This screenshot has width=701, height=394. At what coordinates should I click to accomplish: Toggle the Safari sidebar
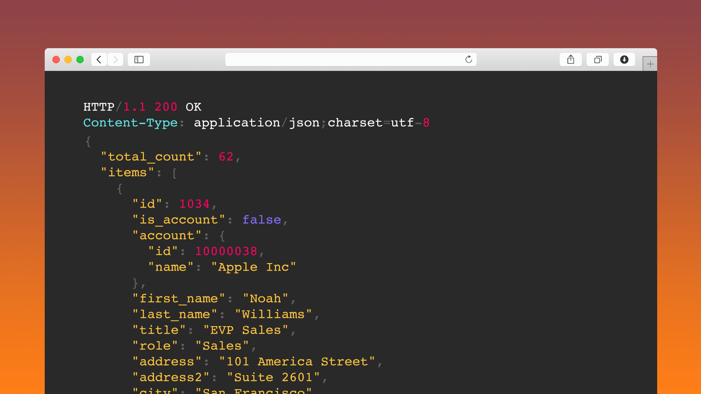click(x=139, y=60)
